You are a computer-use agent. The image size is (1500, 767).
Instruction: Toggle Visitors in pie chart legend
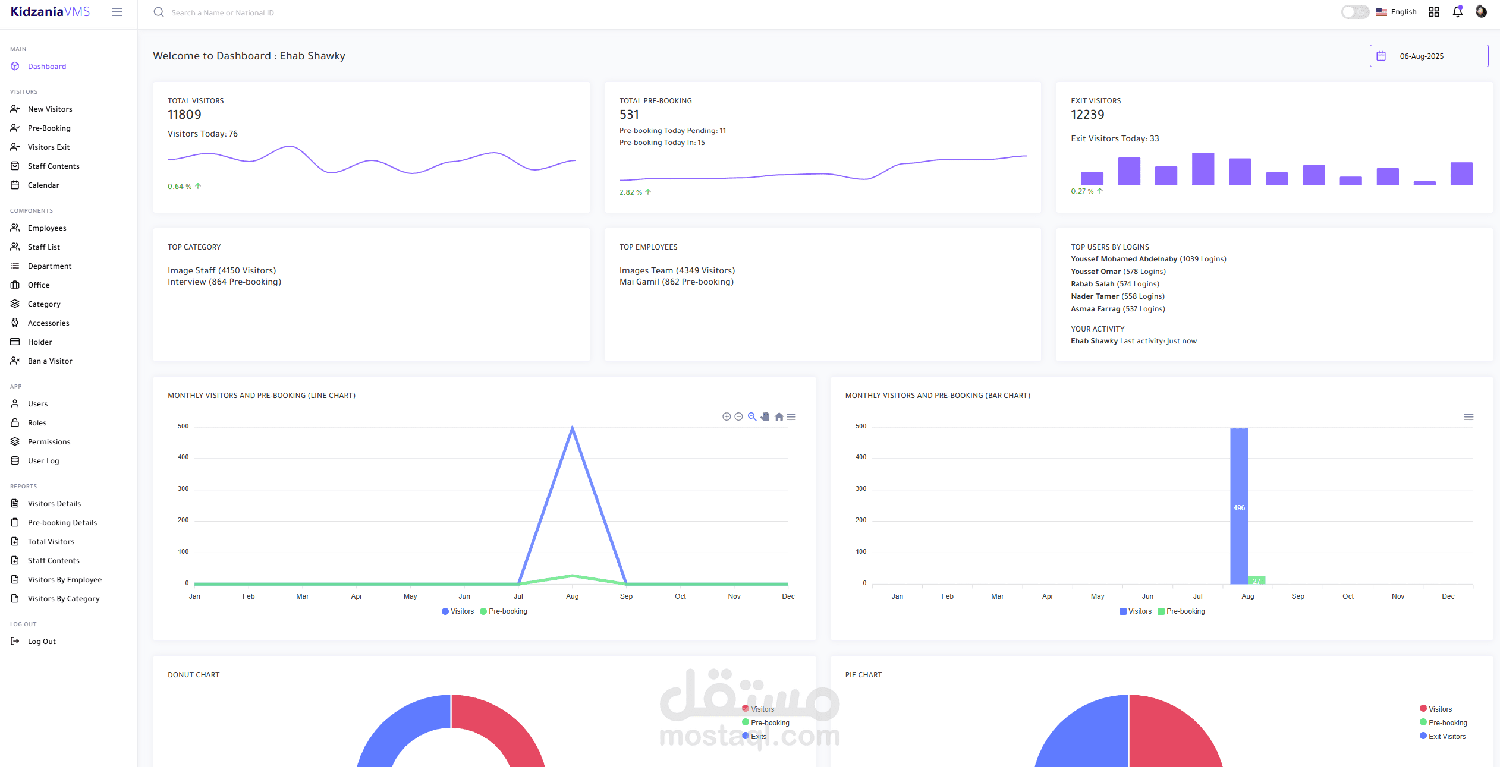(1436, 709)
